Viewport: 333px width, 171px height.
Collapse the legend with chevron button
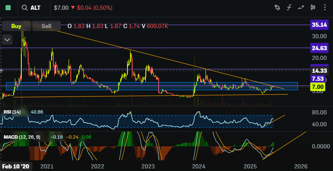click(x=7, y=40)
